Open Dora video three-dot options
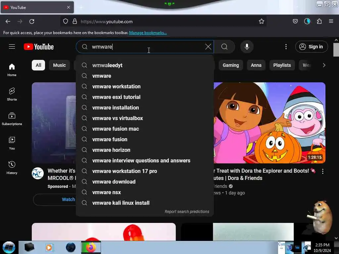 tap(322, 171)
